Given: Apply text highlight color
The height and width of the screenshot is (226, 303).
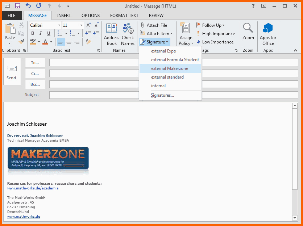Looking at the screenshot, I should (33, 42).
